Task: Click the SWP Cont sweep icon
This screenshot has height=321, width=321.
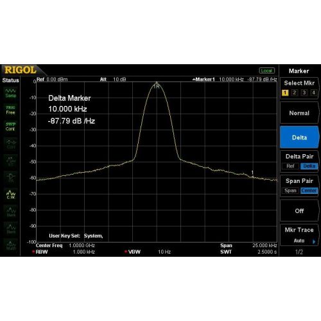Action: click(10, 126)
